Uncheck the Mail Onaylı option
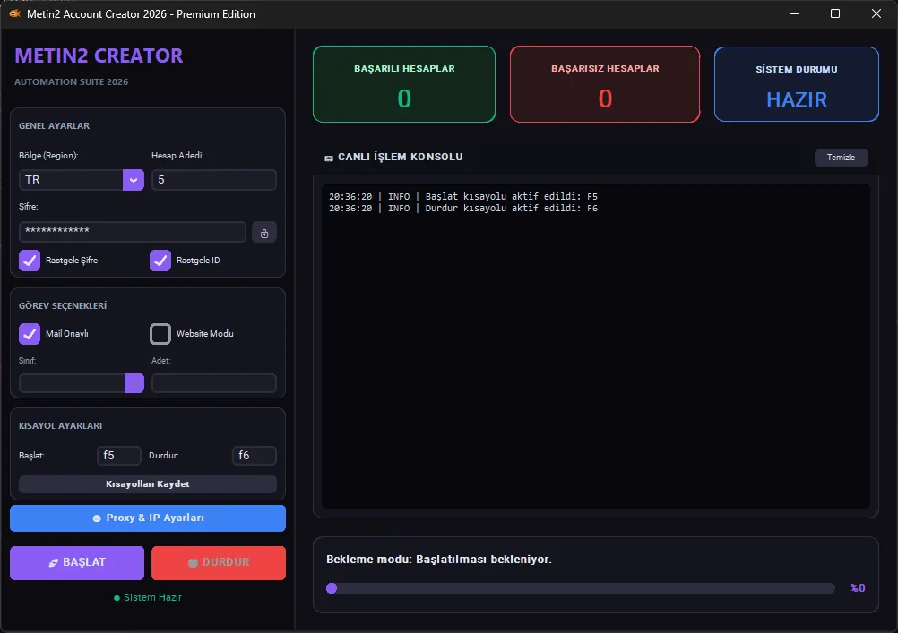The height and width of the screenshot is (633, 898). click(x=30, y=334)
